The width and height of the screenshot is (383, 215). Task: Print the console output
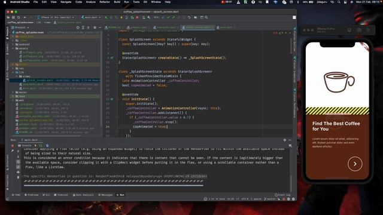coord(18,172)
